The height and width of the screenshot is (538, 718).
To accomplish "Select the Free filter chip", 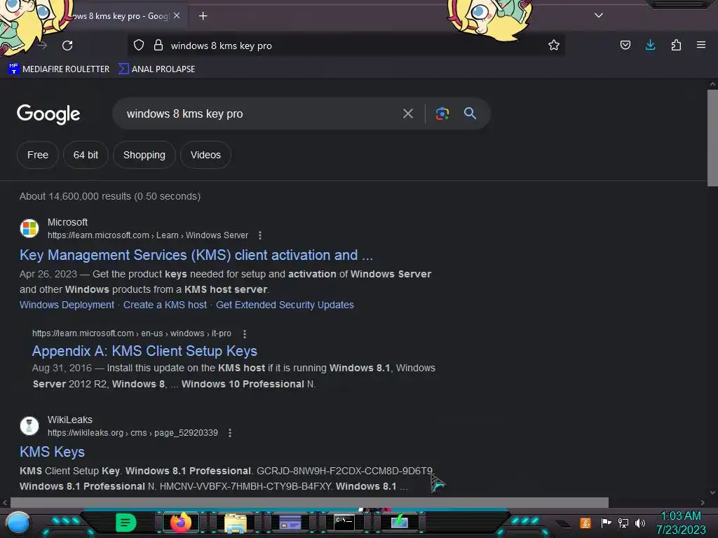I will 38,155.
